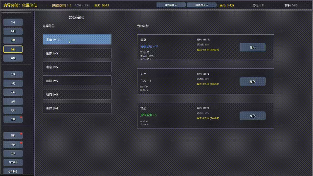This screenshot has height=176, width=313.
Task: Open the yellow-outlined active sidebar tab
Action: 13,49
